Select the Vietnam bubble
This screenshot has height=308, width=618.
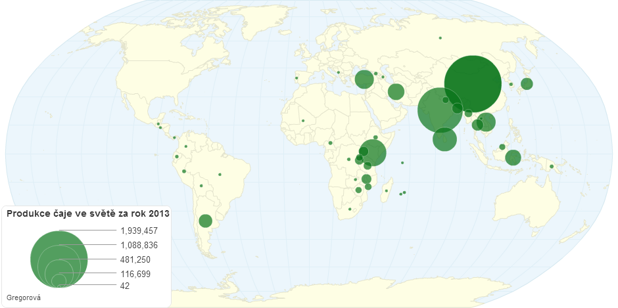point(487,122)
